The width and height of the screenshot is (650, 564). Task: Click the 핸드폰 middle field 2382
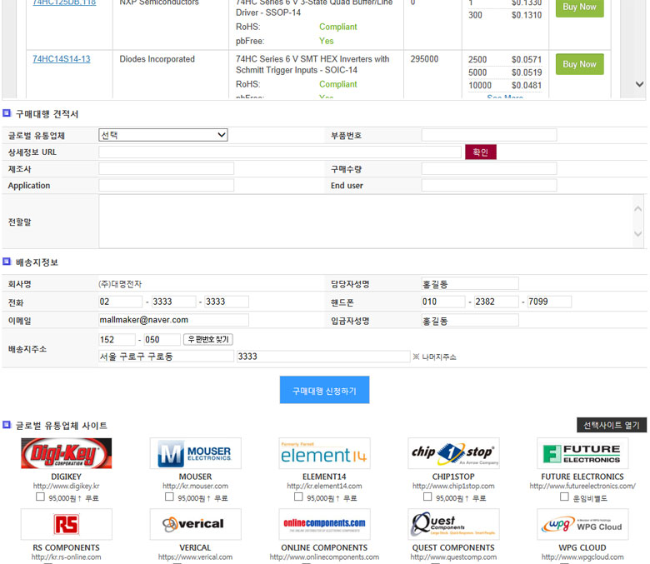coord(496,302)
